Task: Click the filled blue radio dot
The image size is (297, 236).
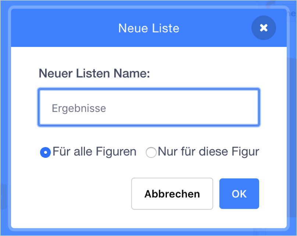Action: pos(45,152)
